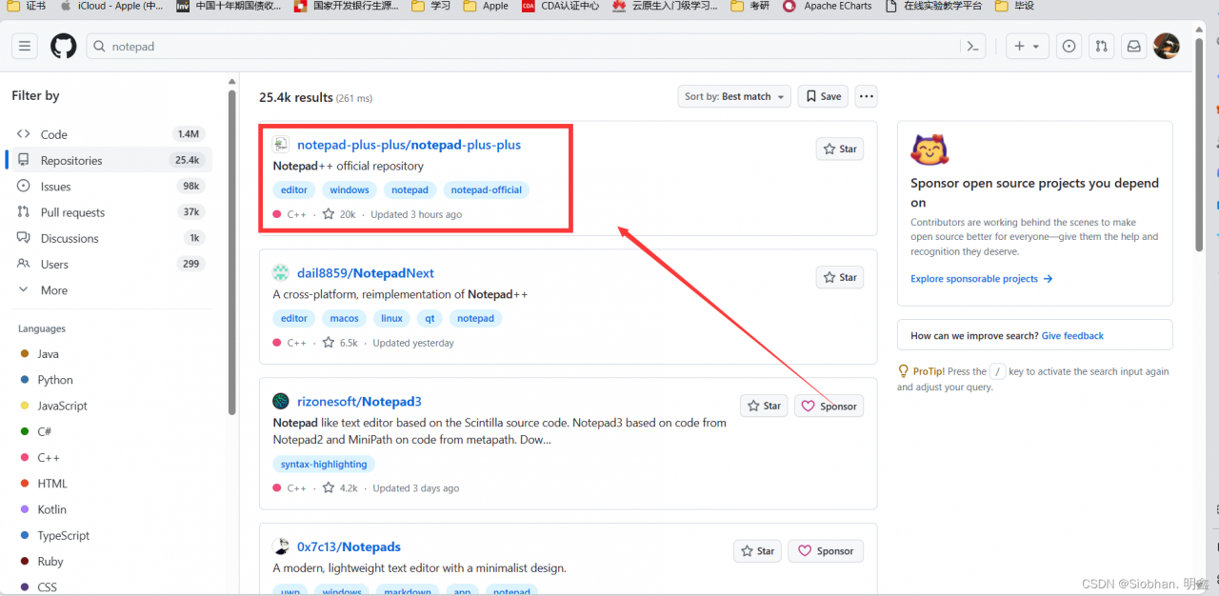Click the 4.2k stargazers count

pos(340,488)
